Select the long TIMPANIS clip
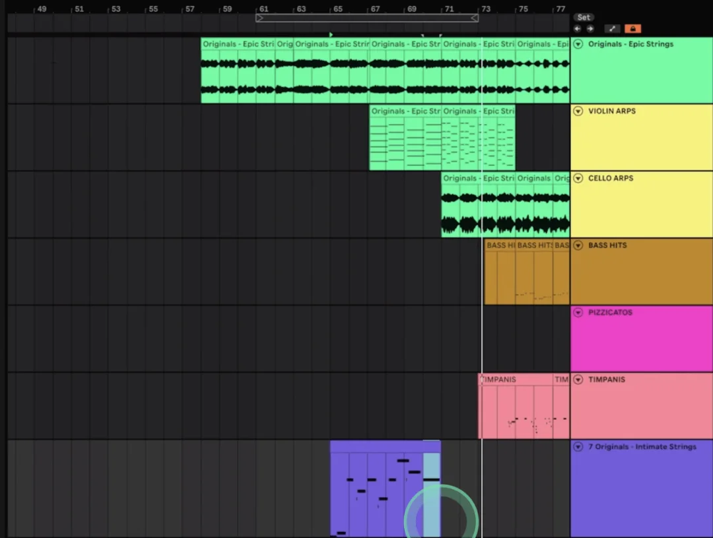The image size is (713, 538). click(516, 406)
